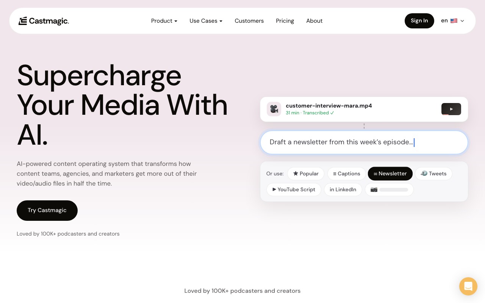485x303 pixels.
Task: Open the Product dropdown menu
Action: click(x=164, y=21)
